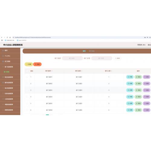Click the search query button with magnifier
Image resolution: width=151 pixels, height=151 pixels.
click(117, 58)
